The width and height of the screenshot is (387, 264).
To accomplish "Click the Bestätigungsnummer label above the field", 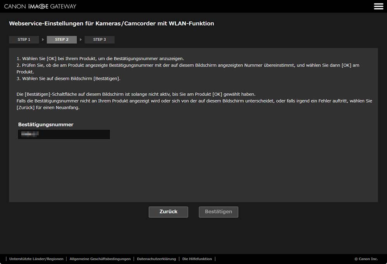I will (x=46, y=124).
